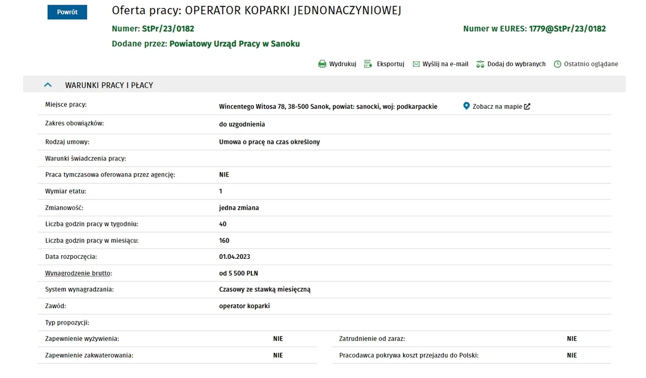
Task: Click the Wynagrodzenie brutto underlined label
Action: point(79,274)
